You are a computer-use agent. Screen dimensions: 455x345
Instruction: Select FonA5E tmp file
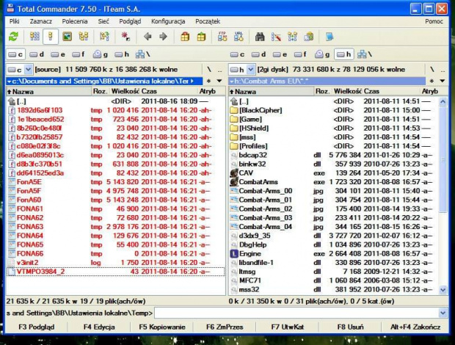[x=115, y=182]
